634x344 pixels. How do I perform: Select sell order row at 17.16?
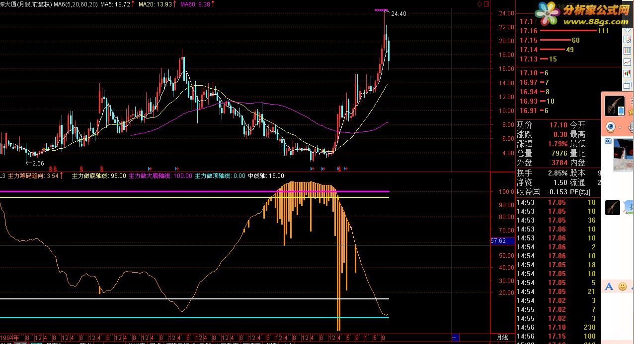click(x=564, y=31)
